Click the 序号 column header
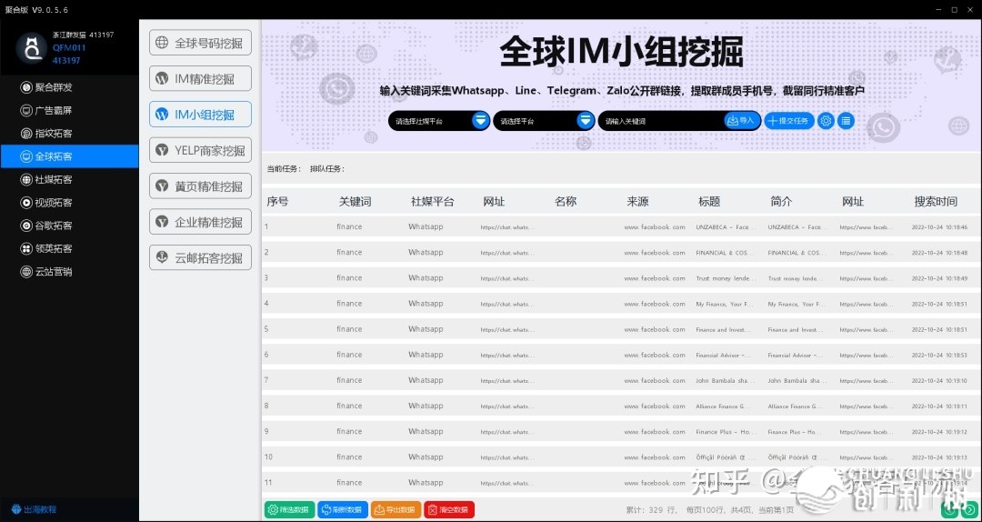This screenshot has width=982, height=522. click(277, 202)
